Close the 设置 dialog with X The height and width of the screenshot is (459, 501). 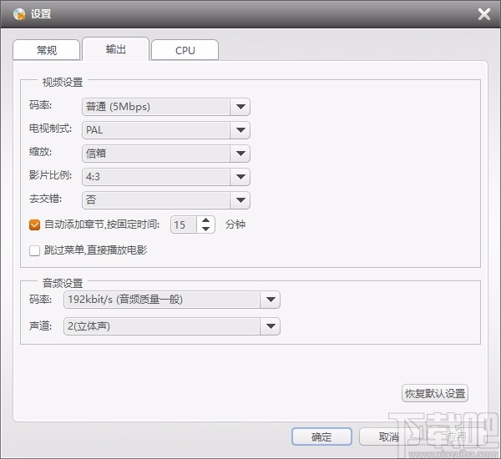point(484,14)
